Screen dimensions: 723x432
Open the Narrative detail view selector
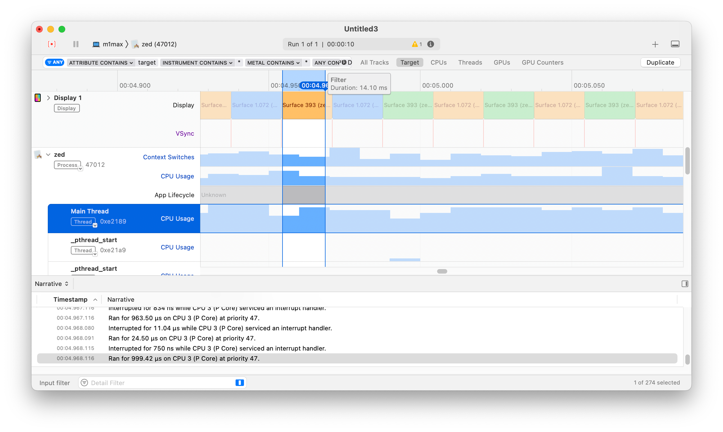click(51, 284)
